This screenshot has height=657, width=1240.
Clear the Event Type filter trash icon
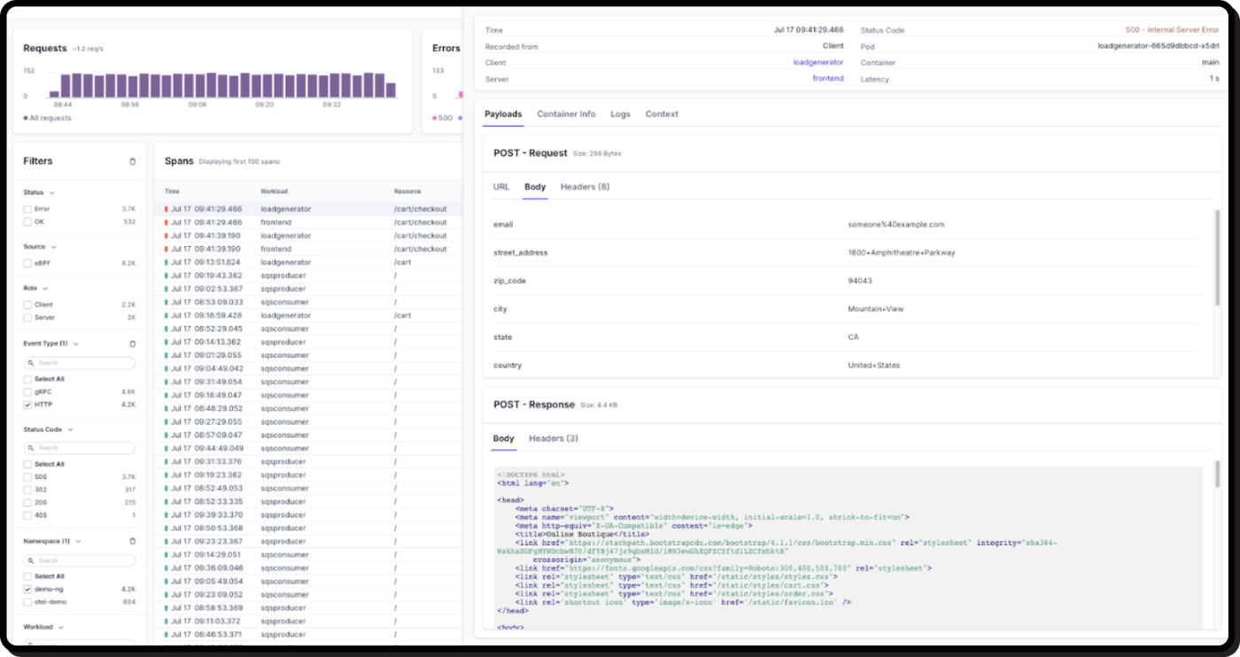133,344
